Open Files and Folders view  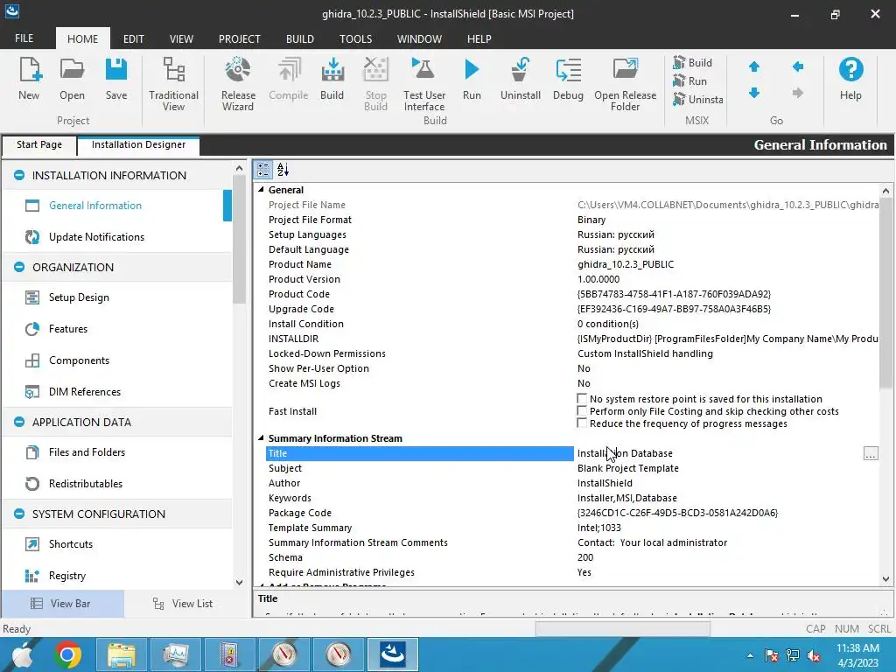click(87, 452)
